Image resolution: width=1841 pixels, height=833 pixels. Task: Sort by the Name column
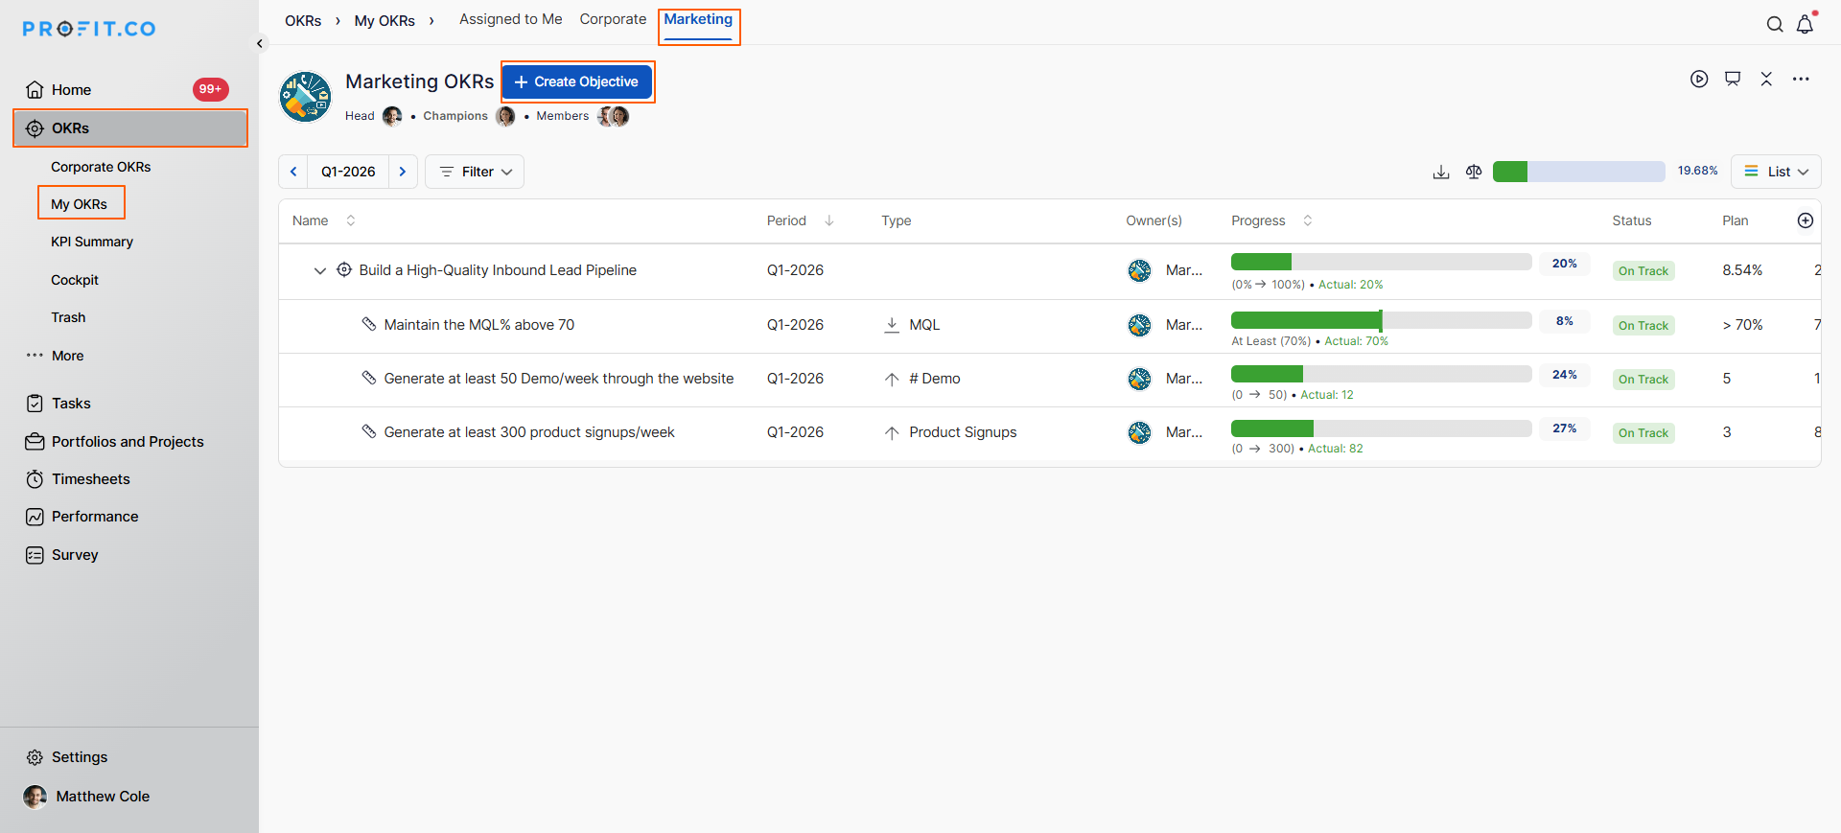click(x=351, y=220)
